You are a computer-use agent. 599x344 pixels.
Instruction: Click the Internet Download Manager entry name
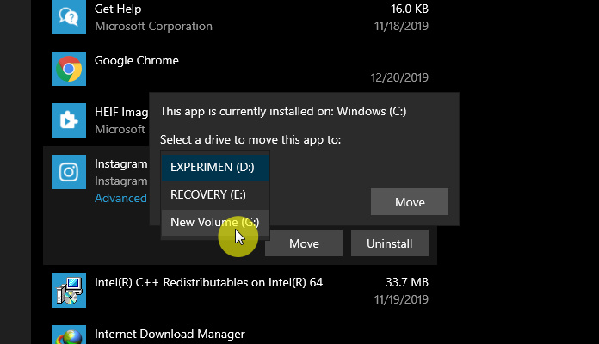170,334
